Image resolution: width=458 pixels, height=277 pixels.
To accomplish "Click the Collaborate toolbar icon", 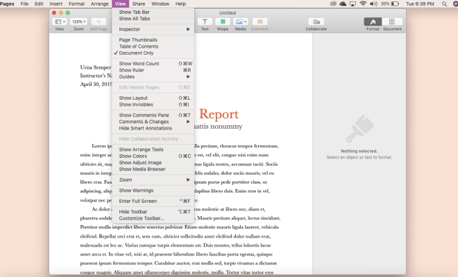I will [x=316, y=21].
